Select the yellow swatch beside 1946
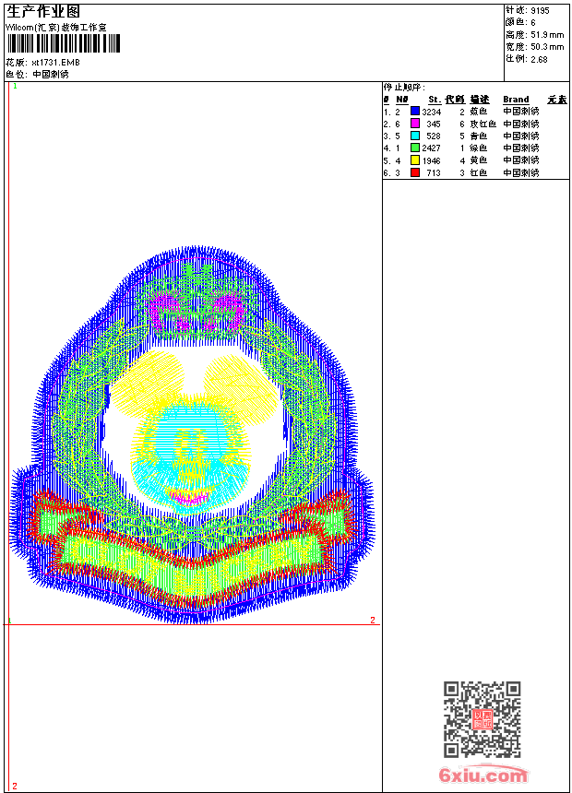This screenshot has width=572, height=793. [x=415, y=160]
